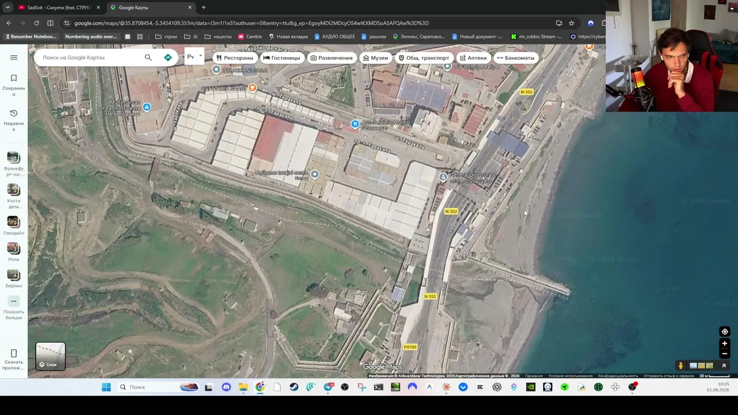Zoom in the map with plus button
738x415 pixels.
pyautogui.click(x=725, y=344)
